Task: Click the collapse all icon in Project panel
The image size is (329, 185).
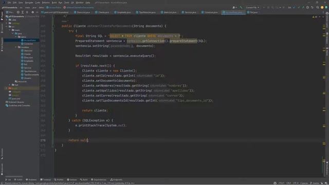Action: click(27, 12)
